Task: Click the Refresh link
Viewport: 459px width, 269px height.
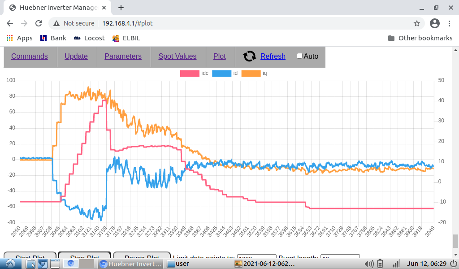Action: point(273,56)
